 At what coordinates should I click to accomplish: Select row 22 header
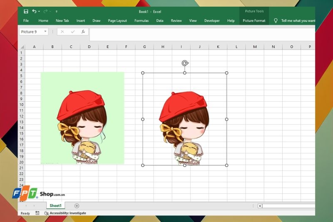21,174
